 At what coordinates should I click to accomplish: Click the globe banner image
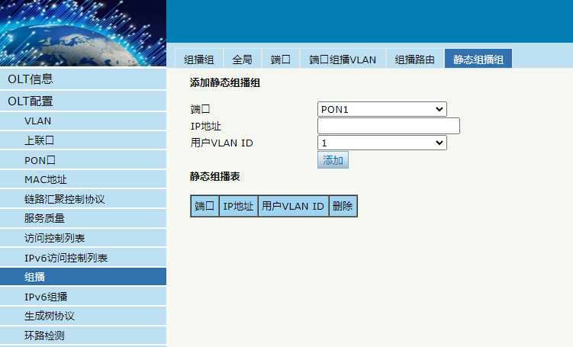pos(83,33)
